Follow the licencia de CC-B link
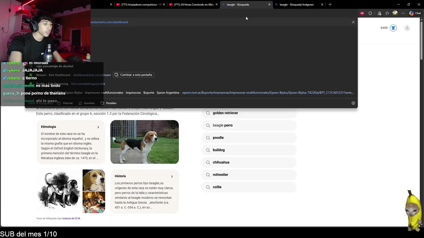Viewport: 424px width, 238px height. click(72, 218)
